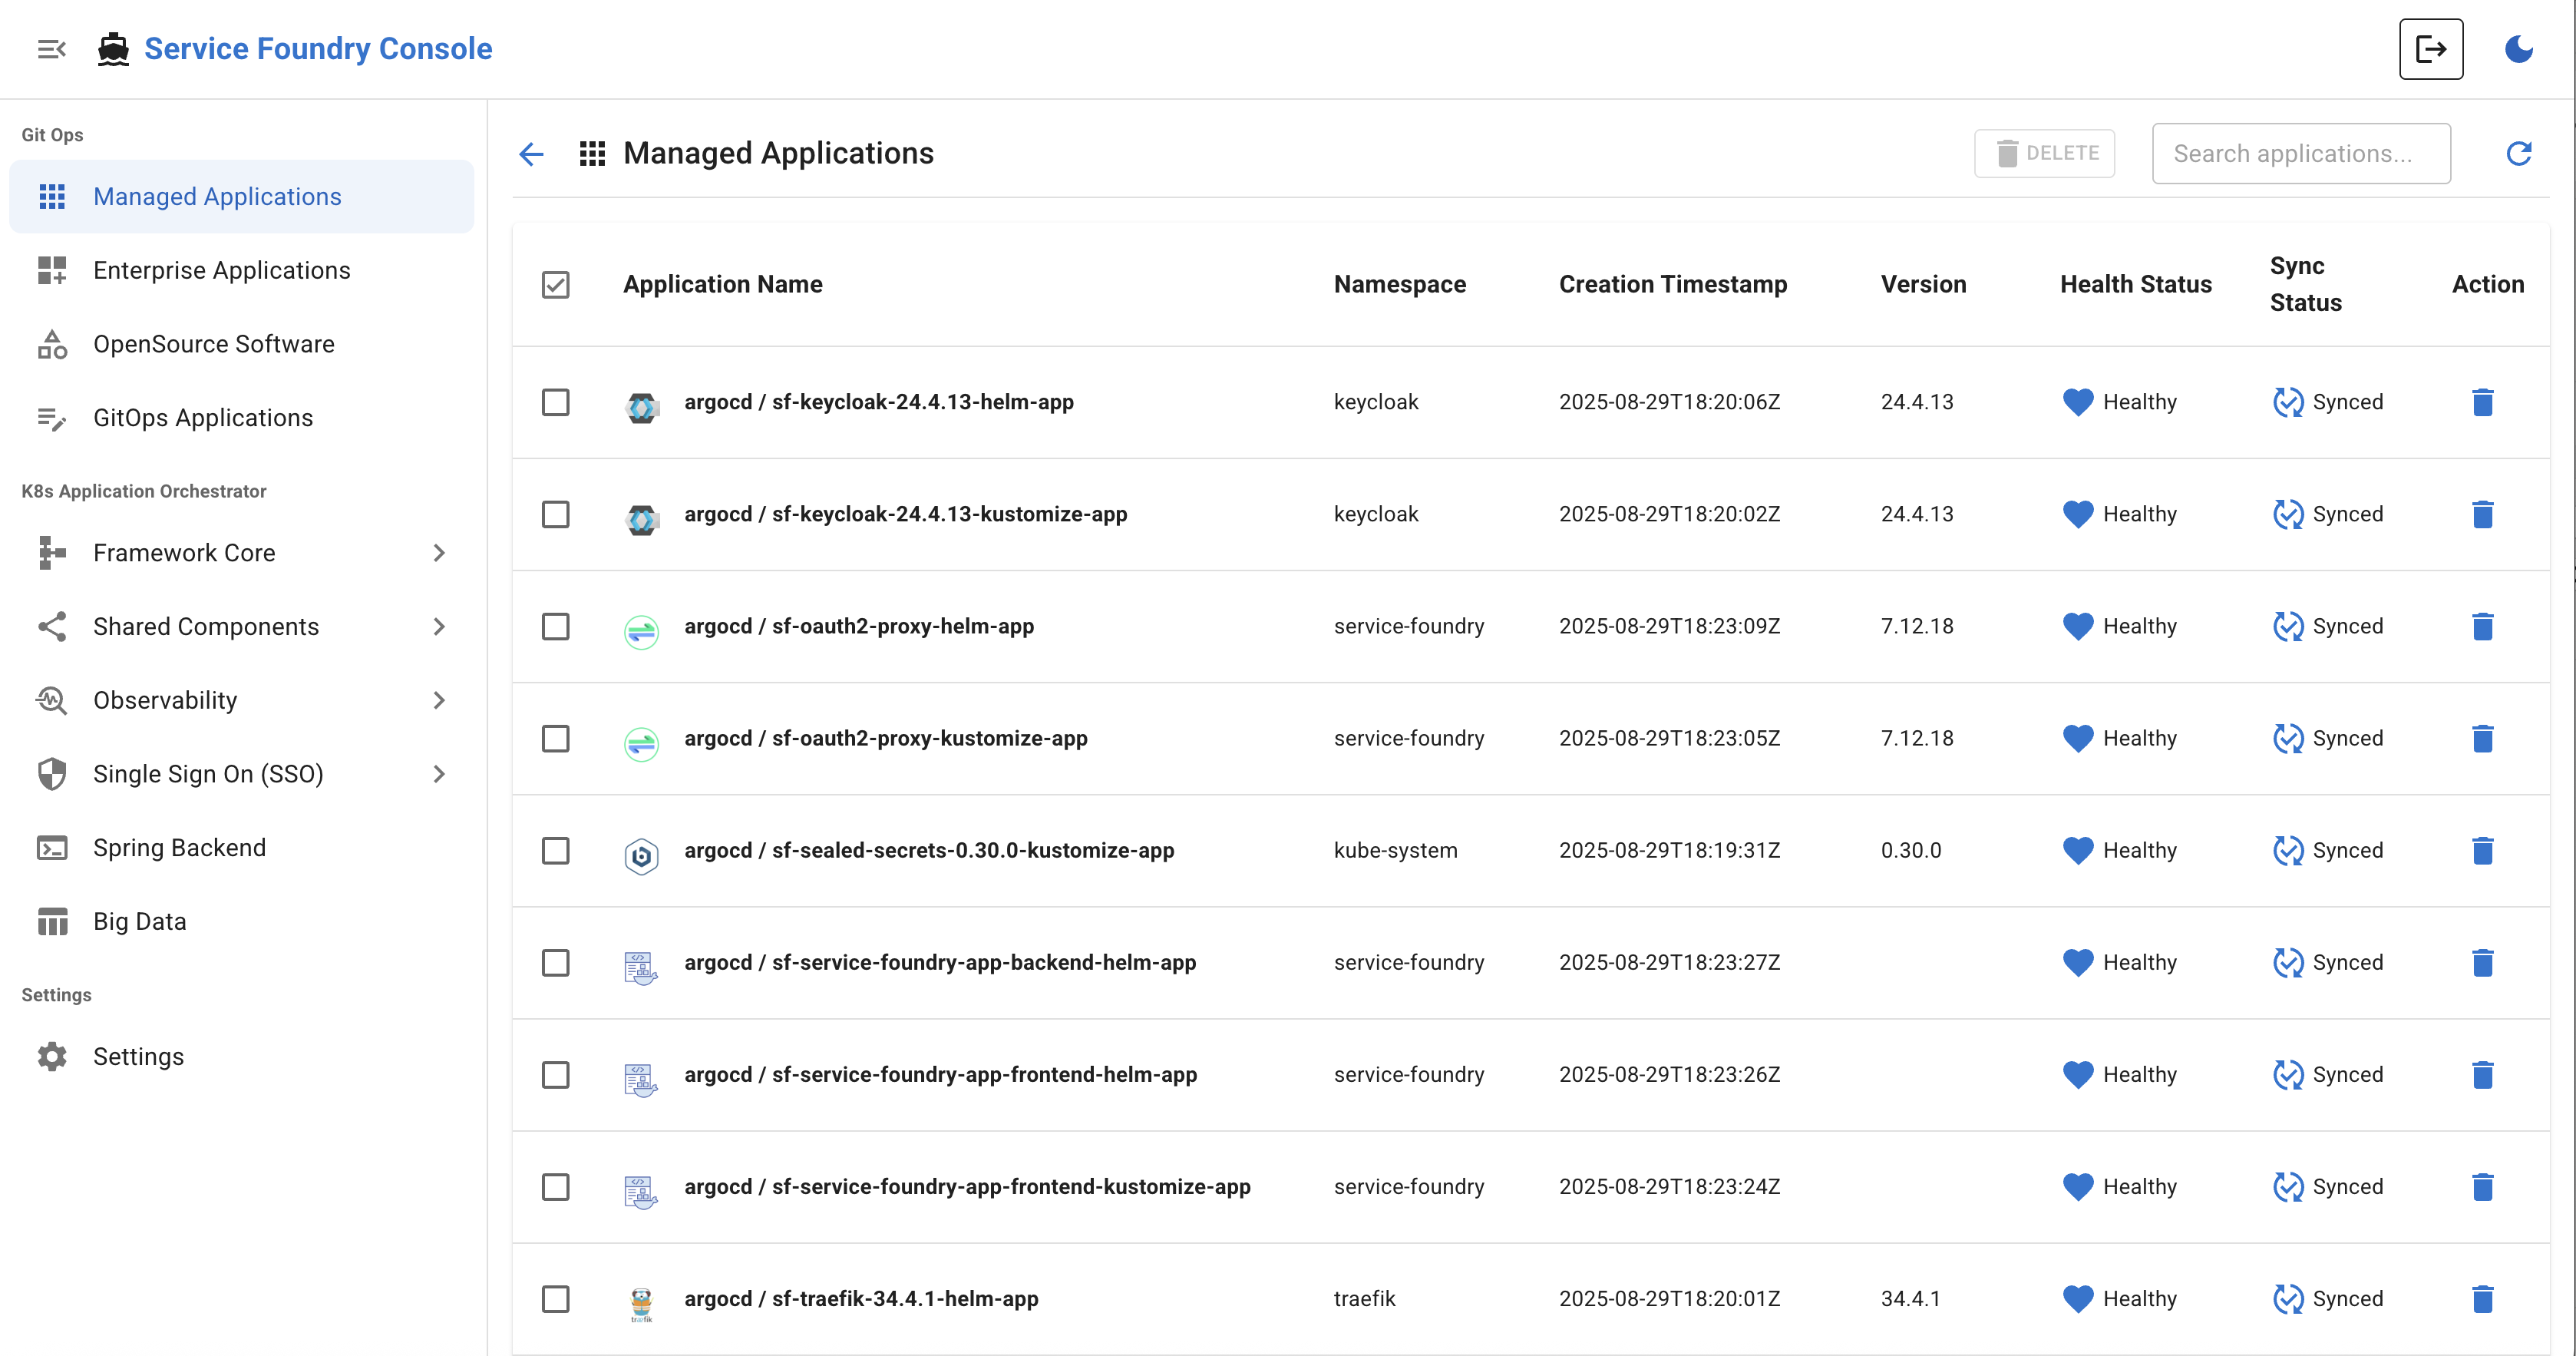Image resolution: width=2576 pixels, height=1356 pixels.
Task: Check the sf-oauth2-proxy-kustomize-app checkbox
Action: pos(555,738)
